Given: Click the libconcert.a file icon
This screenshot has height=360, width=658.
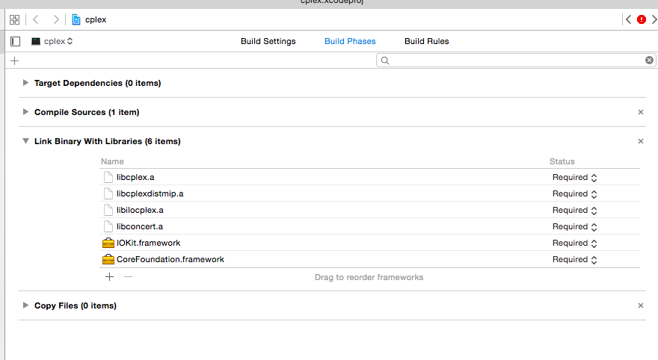Looking at the screenshot, I should [x=108, y=226].
